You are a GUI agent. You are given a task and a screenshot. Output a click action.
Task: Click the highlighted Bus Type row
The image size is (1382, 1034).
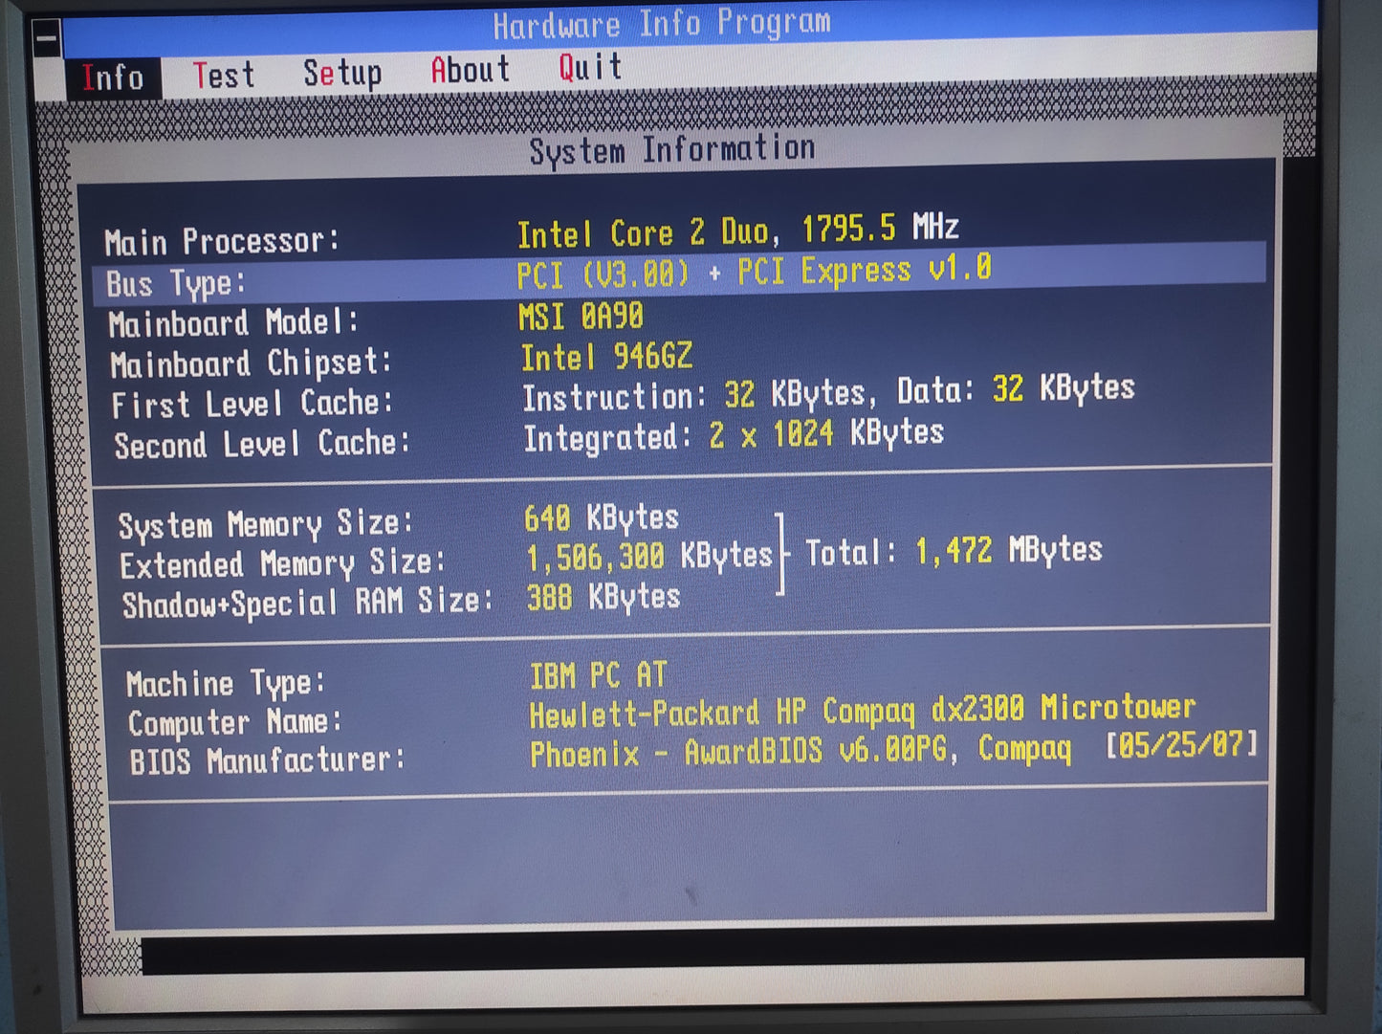coord(679,275)
